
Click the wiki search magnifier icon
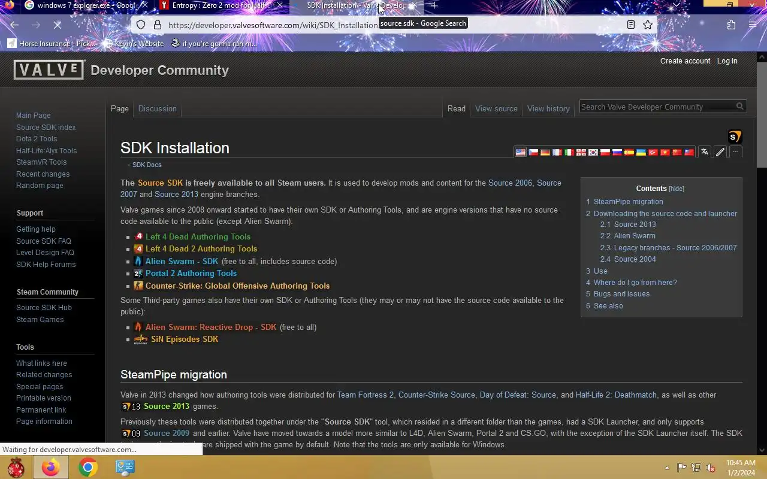tap(740, 107)
